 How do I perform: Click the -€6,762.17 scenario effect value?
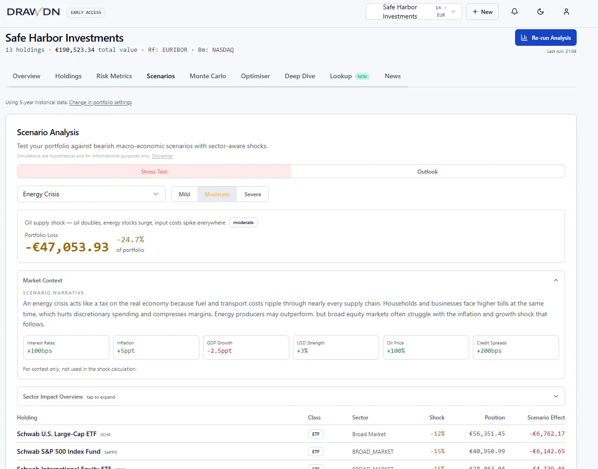[x=547, y=434]
